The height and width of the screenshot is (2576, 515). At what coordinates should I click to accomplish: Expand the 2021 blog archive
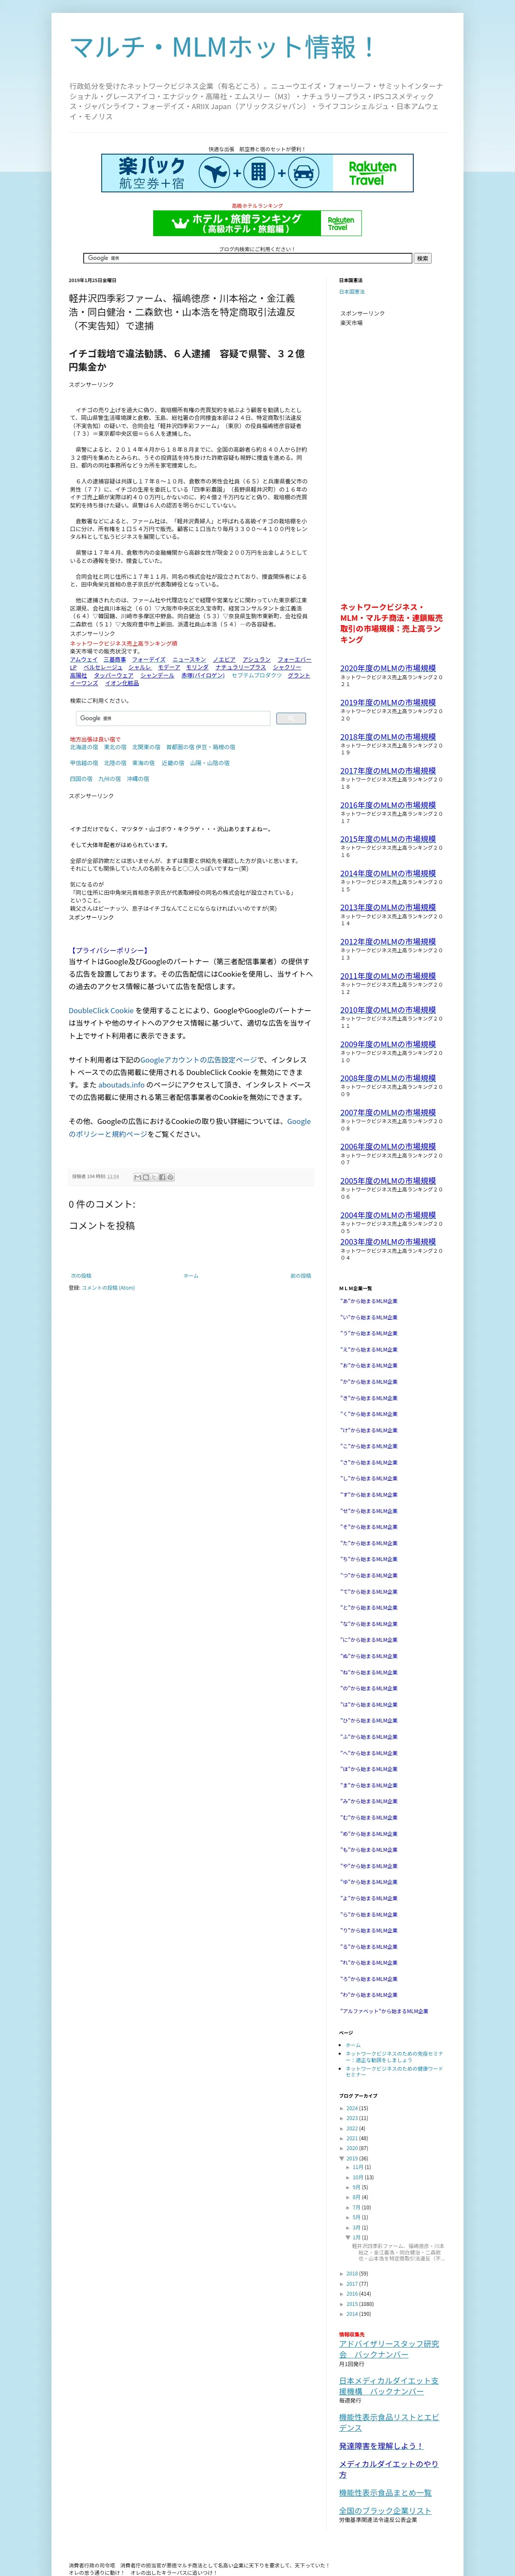(x=342, y=2138)
